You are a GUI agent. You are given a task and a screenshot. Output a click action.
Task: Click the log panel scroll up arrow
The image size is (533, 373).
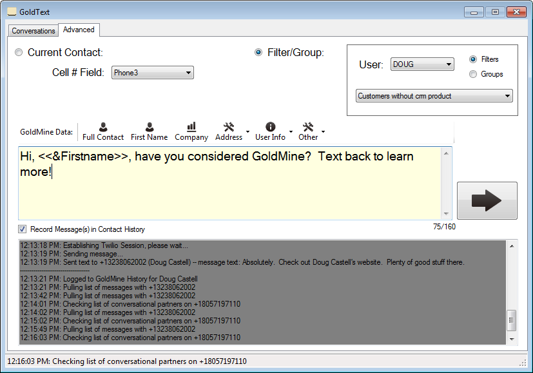pyautogui.click(x=512, y=246)
